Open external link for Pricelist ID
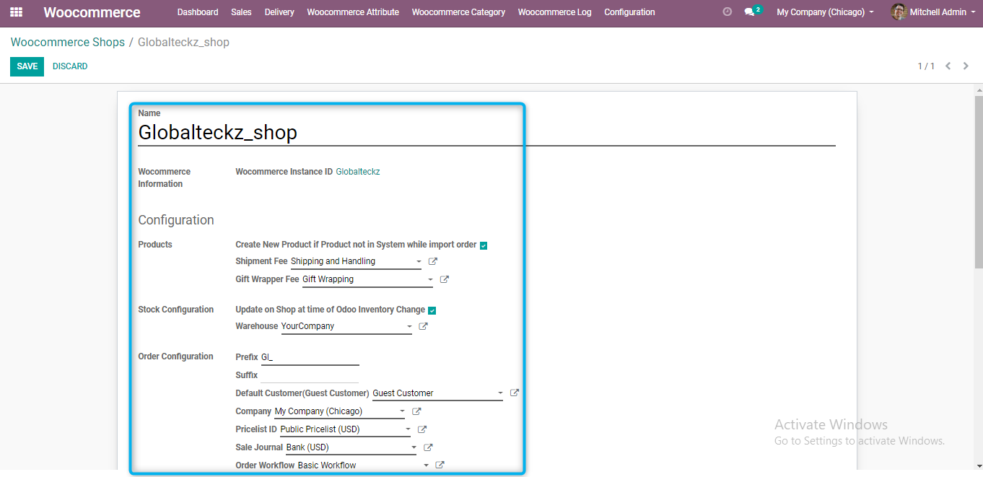Viewport: 983px width, 477px height. tap(422, 429)
